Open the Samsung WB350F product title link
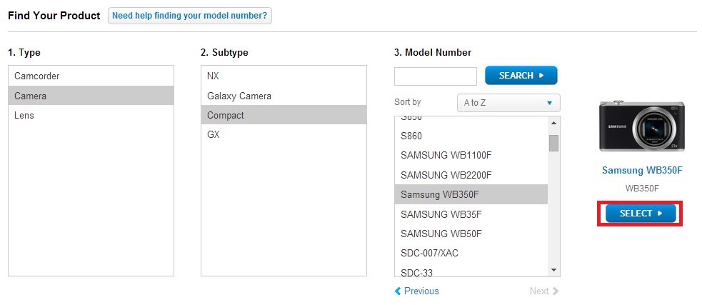This screenshot has width=702, height=305. [642, 171]
